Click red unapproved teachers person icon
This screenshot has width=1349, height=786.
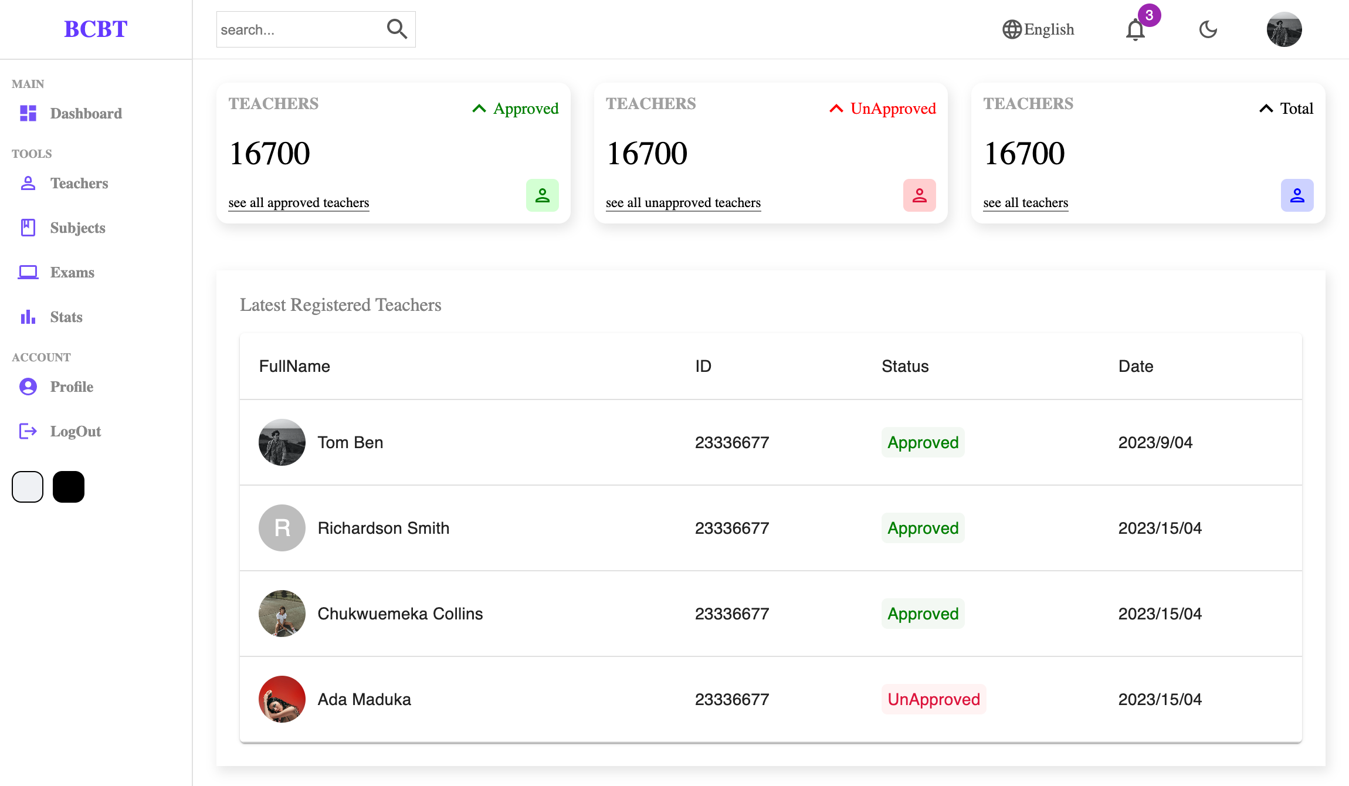pos(919,195)
